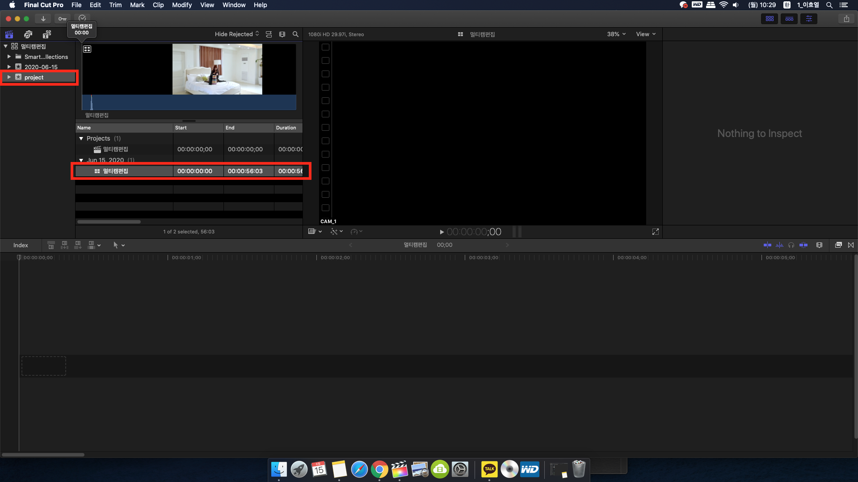858x482 pixels.
Task: Open the Photos and Audio sidebar
Action: (28, 34)
